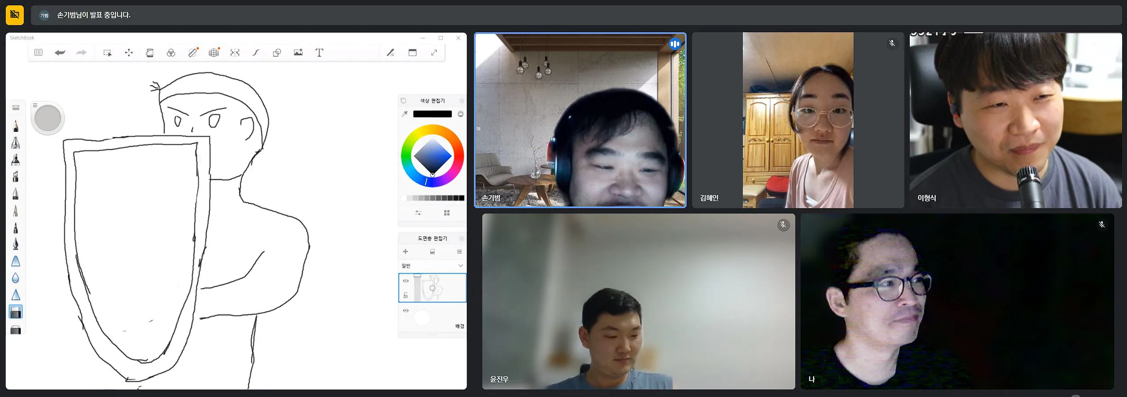Add a new layer with plus icon
The image size is (1127, 397).
pos(405,251)
